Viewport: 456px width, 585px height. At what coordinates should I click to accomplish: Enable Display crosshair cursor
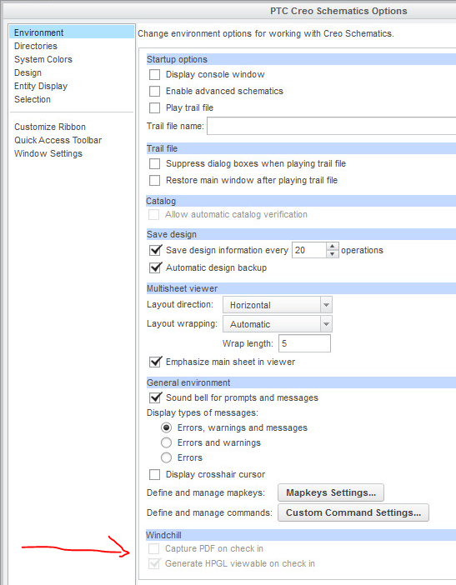(x=154, y=474)
